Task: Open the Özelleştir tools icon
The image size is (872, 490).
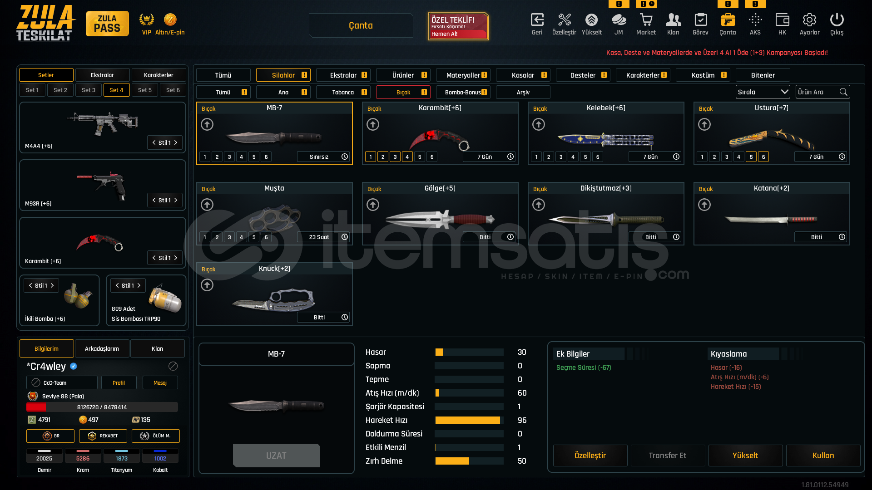Action: [x=564, y=20]
